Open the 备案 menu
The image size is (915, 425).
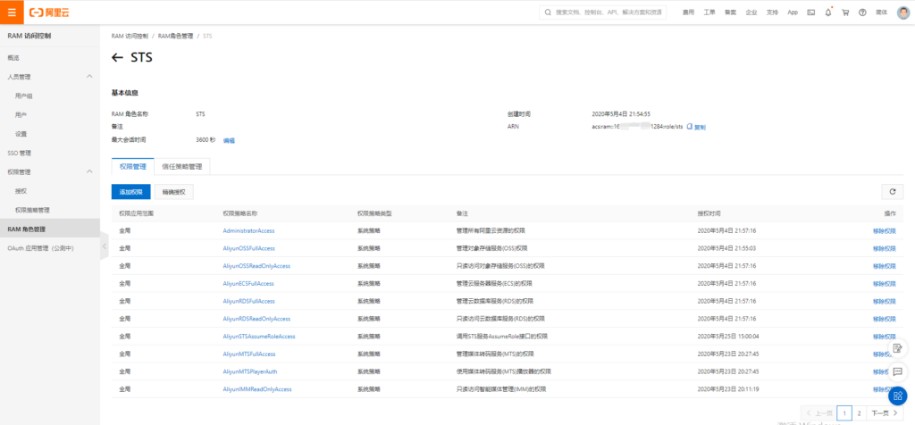[730, 12]
